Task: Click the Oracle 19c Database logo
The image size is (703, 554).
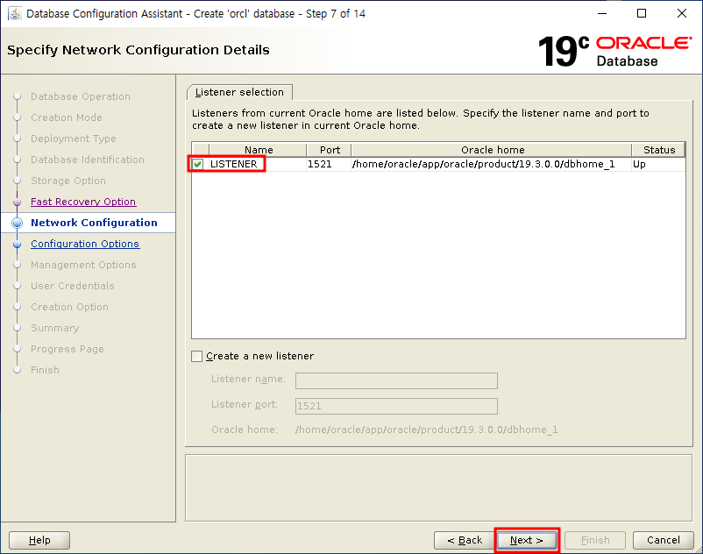Action: pos(614,51)
